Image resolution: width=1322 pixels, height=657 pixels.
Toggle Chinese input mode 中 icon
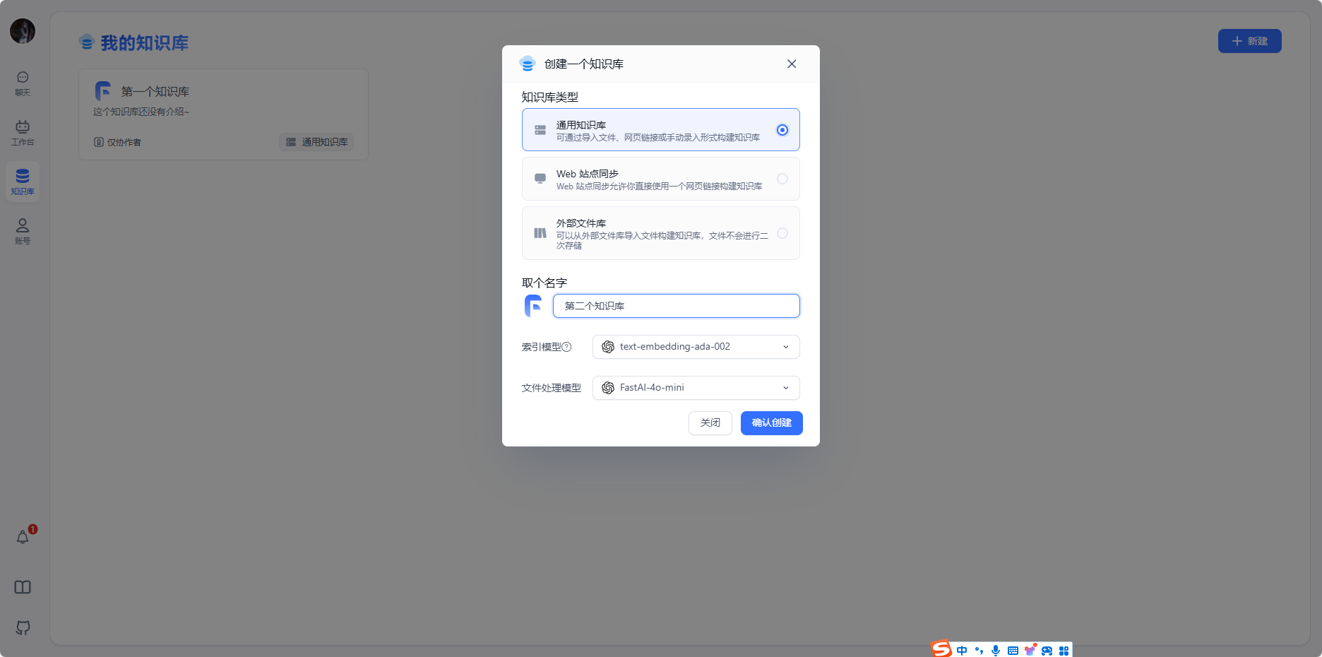tap(962, 651)
